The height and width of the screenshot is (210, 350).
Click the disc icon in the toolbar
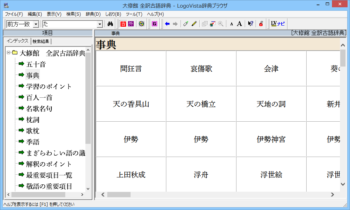click(x=142, y=24)
